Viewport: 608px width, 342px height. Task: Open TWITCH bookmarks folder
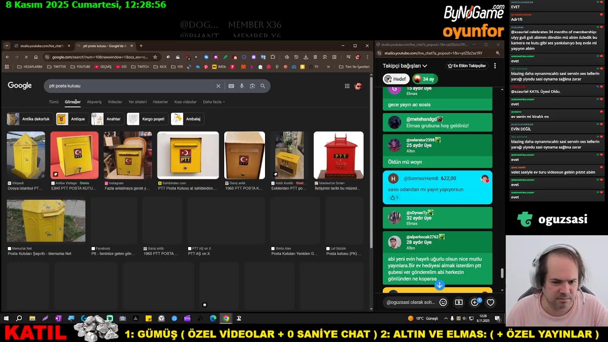pos(140,67)
